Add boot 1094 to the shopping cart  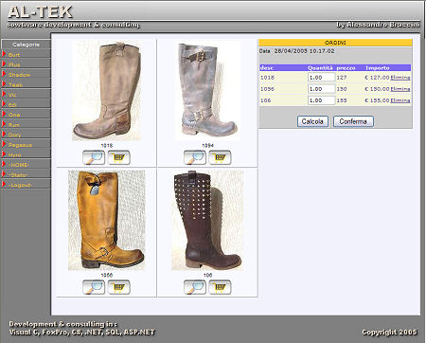[x=220, y=157]
